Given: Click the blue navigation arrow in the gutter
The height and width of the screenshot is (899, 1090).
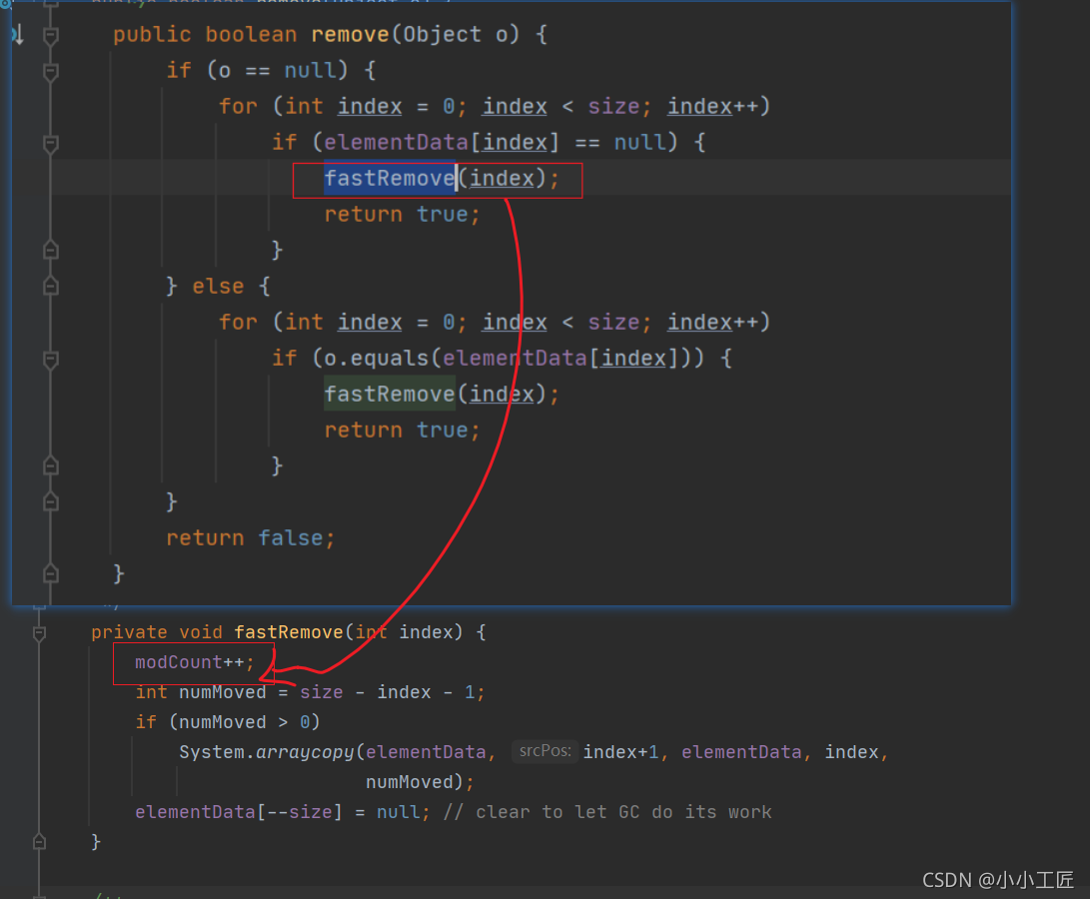Looking at the screenshot, I should point(15,33).
